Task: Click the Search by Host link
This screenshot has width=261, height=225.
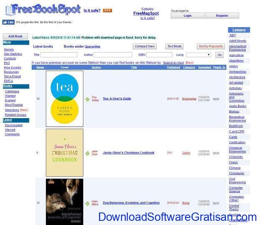Action: tap(173, 63)
